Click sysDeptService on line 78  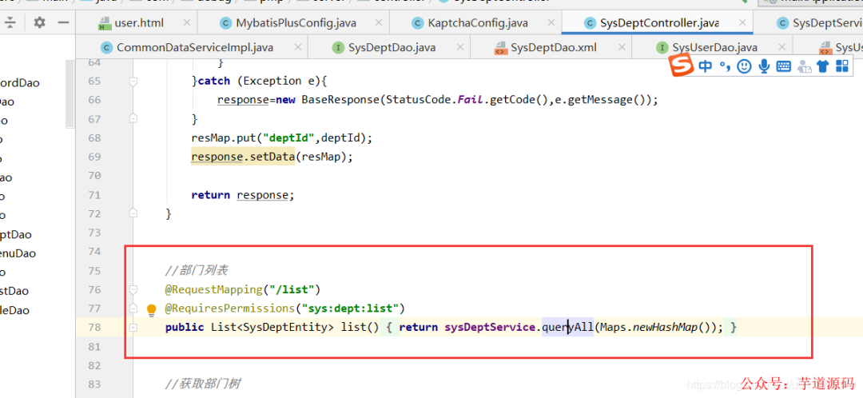point(490,327)
